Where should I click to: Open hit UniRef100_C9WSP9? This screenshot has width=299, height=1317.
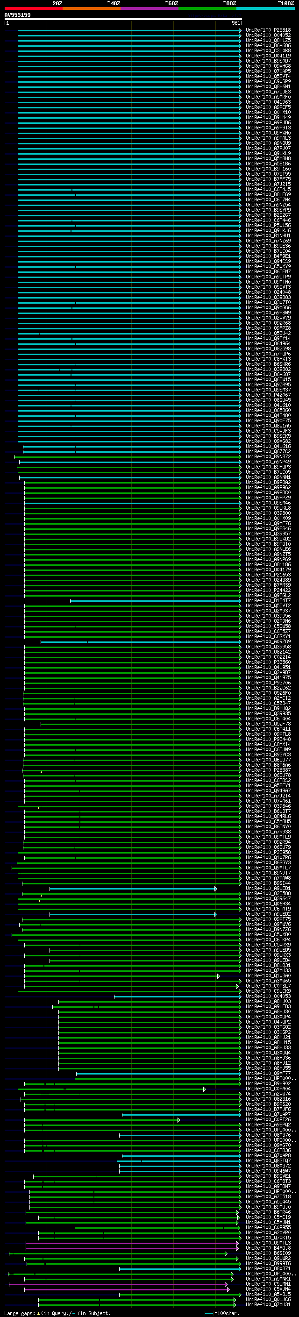click(x=268, y=81)
